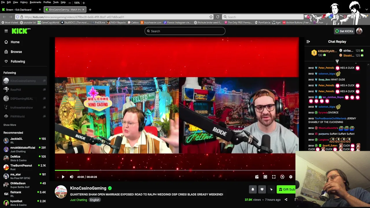Open the Tools menu

click(x=55, y=2)
